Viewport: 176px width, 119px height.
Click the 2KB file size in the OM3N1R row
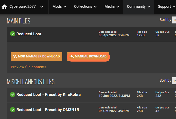(x=140, y=111)
